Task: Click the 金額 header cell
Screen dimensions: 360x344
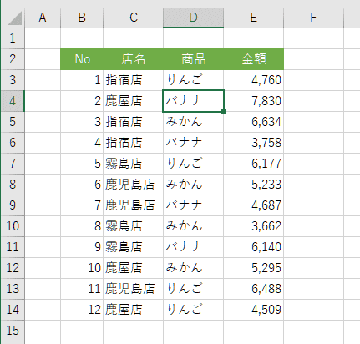Action: (253, 59)
